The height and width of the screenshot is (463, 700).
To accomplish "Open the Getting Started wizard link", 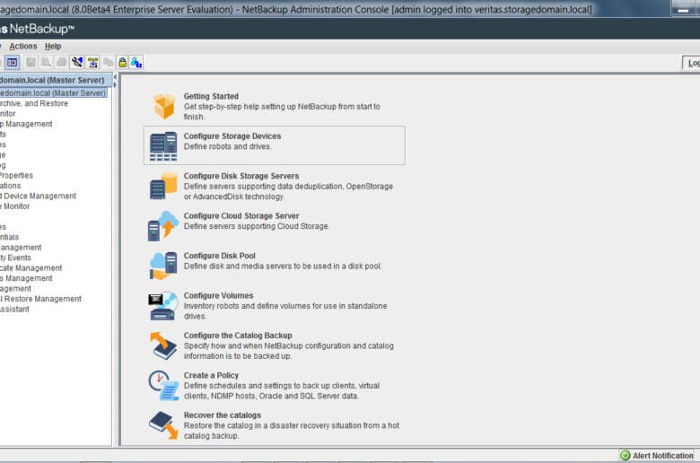I will click(x=211, y=96).
